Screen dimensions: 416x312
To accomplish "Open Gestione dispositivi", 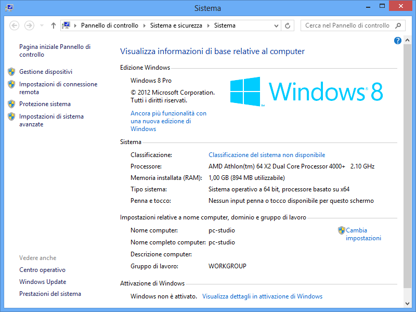I will click(46, 72).
